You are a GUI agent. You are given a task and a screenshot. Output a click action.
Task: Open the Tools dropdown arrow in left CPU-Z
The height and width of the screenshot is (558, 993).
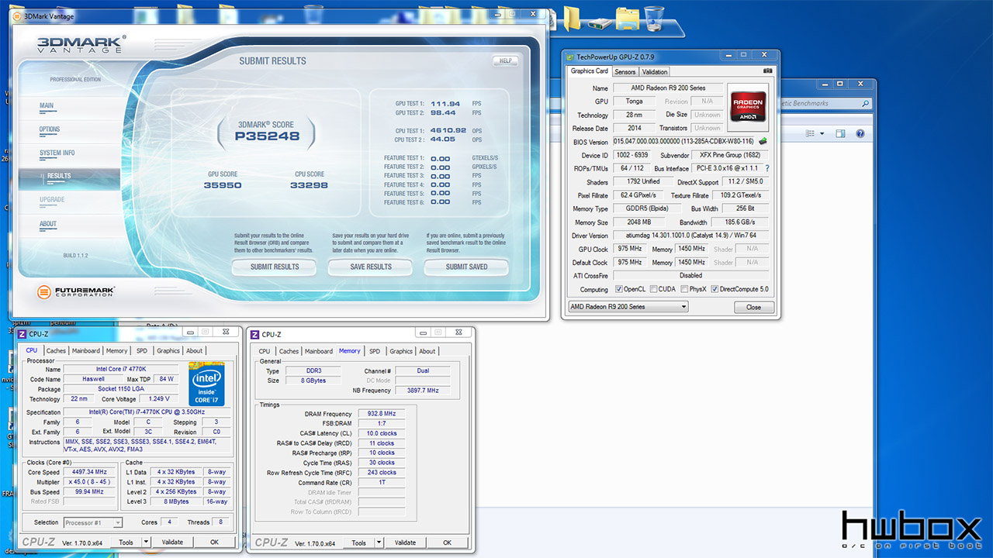click(147, 542)
